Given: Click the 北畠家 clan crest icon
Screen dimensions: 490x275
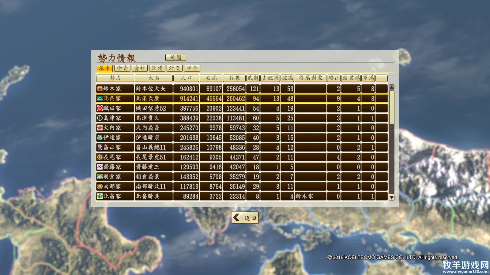Looking at the screenshot, I should point(100,196).
